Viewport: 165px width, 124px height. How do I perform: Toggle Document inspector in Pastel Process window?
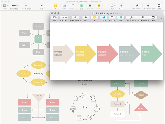[159, 5]
